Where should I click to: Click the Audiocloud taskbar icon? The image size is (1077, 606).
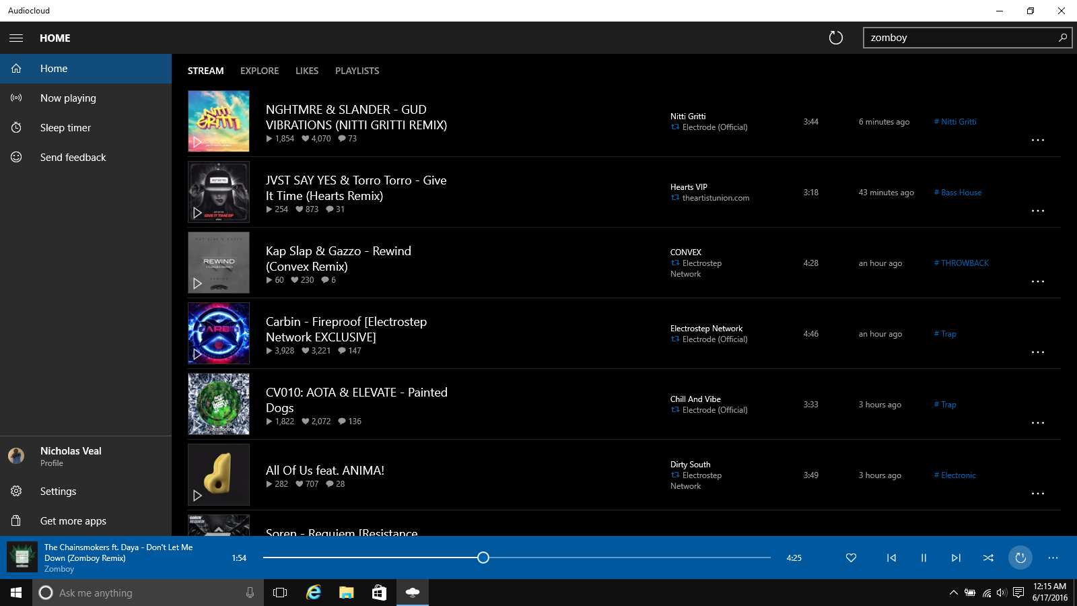click(412, 593)
